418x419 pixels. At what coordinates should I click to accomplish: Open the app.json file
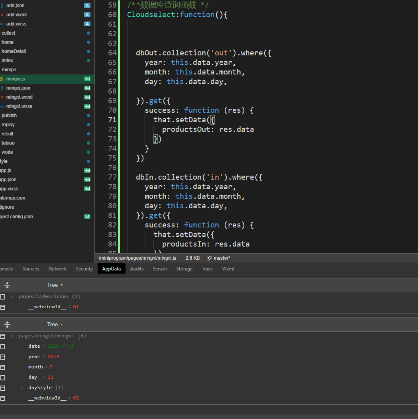[8, 180]
